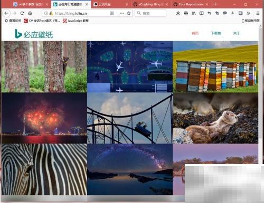Toggle the sidebar view icon
Viewport: 264px width, 203px height.
(202, 13)
